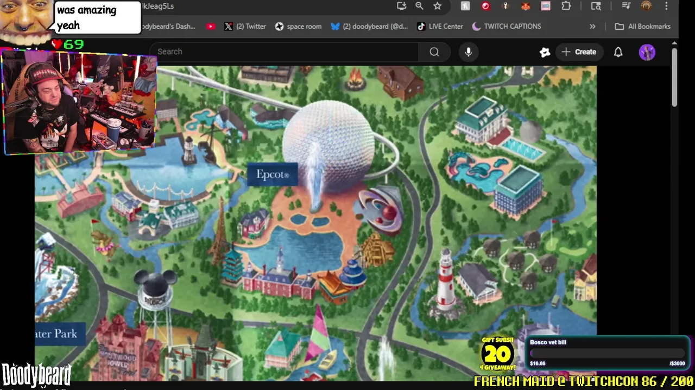Click the YouTube Create button
This screenshot has width=695, height=390.
point(579,51)
